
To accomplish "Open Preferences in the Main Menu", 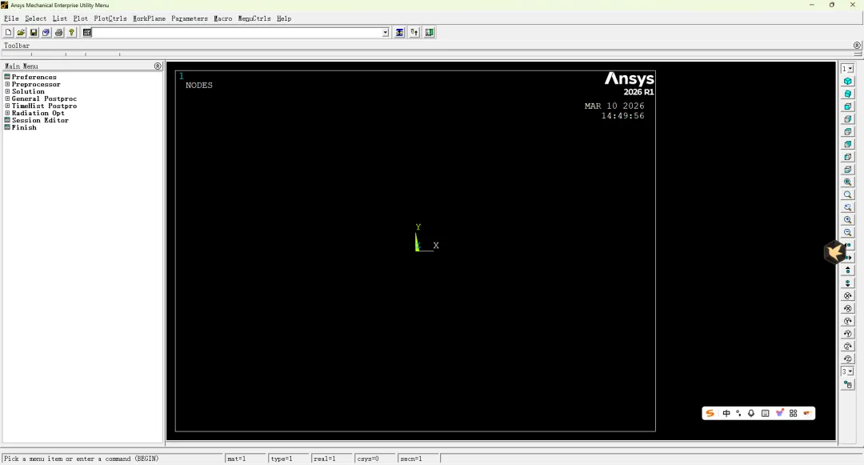I will point(34,77).
